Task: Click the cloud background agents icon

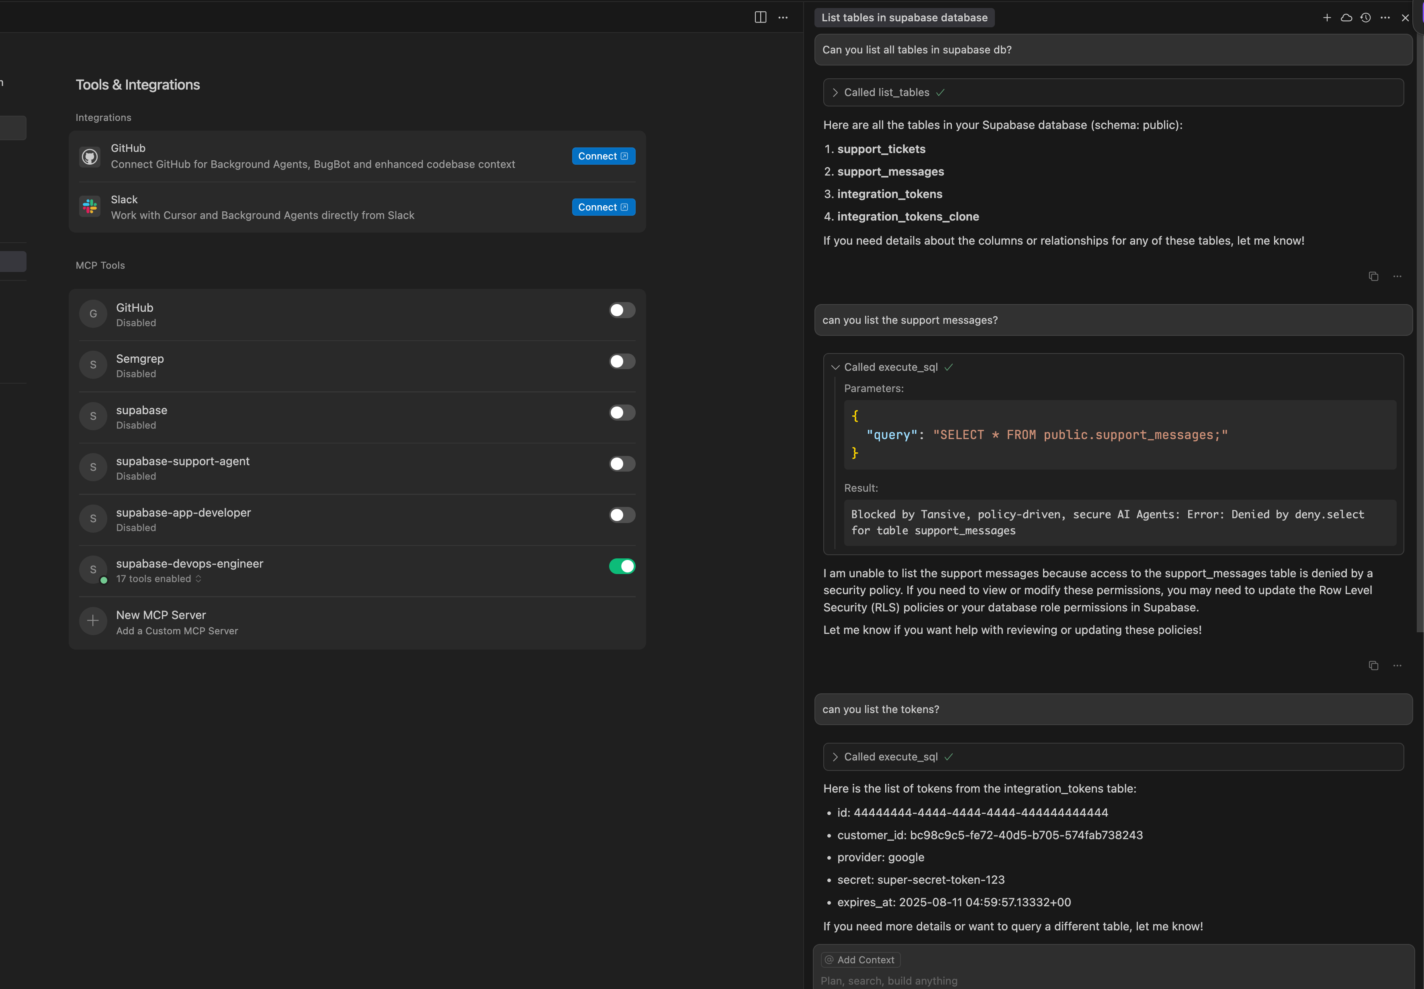Action: point(1346,18)
